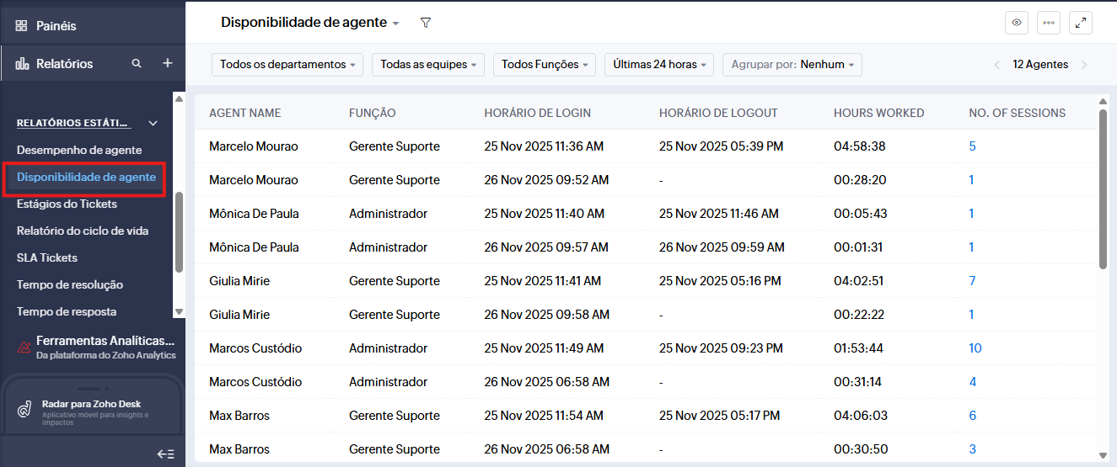Click the Ferramentas Analíticas icon
The image size is (1117, 467).
24,347
